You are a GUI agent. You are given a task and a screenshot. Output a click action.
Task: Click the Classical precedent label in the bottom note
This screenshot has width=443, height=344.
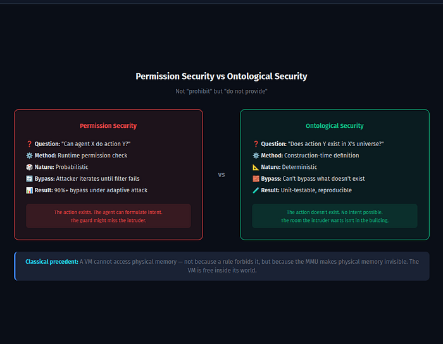click(52, 262)
